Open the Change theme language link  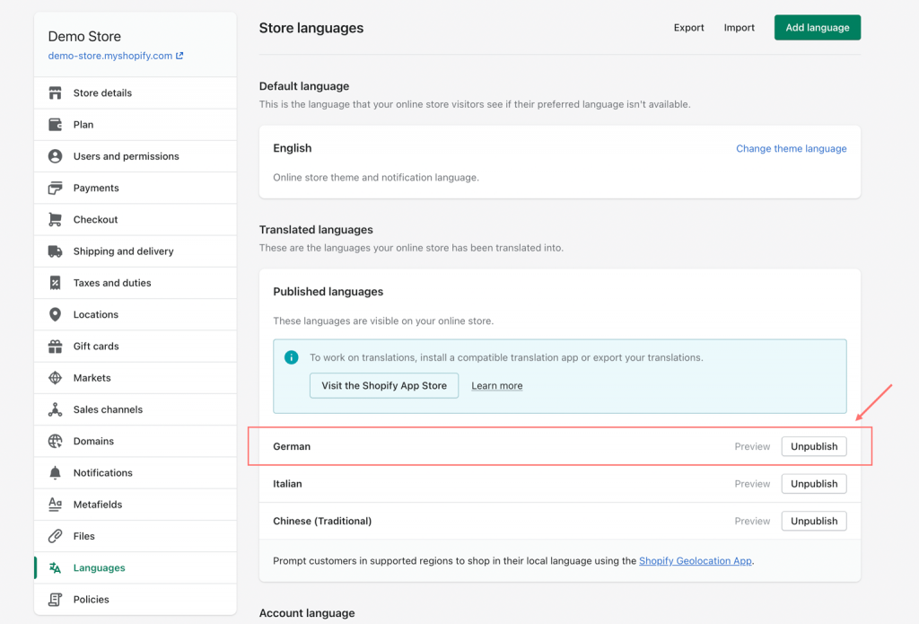tap(791, 149)
